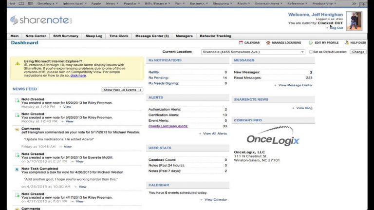The width and height of the screenshot is (374, 210).
Task: Click the Help Desk icon
Action: pos(347,43)
